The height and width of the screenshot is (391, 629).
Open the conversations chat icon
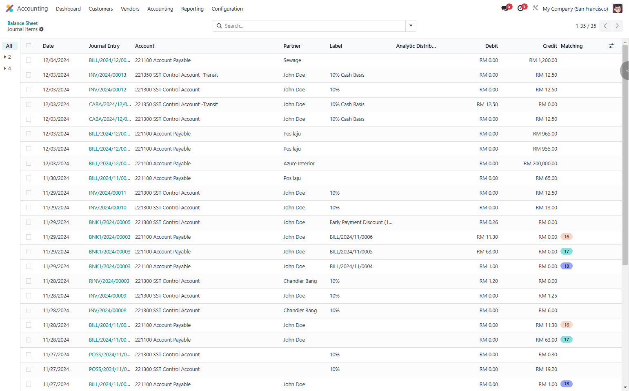(x=505, y=8)
